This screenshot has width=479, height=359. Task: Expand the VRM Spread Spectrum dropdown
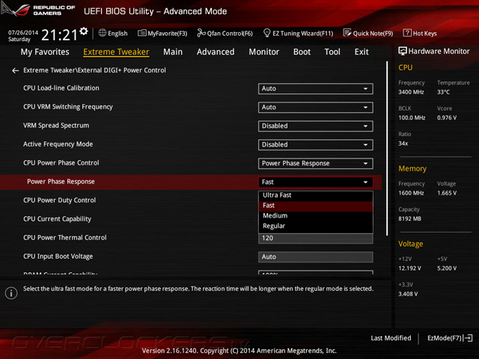[315, 126]
